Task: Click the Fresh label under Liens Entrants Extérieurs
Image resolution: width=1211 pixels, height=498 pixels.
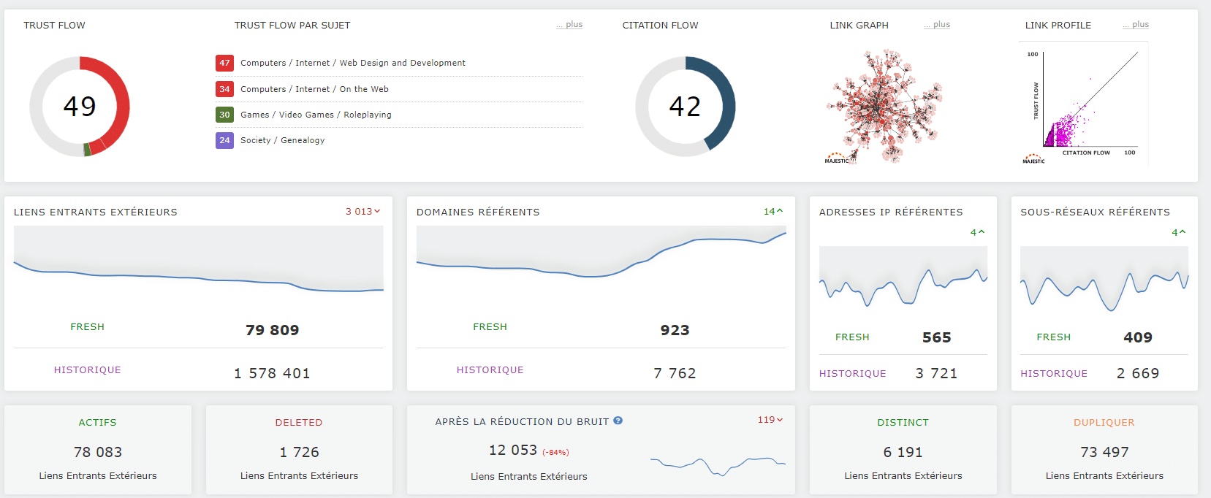Action: coord(87,327)
